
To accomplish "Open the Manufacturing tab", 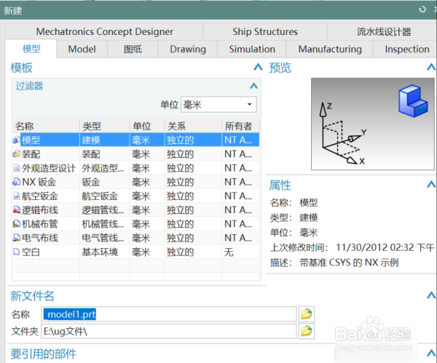I will coord(330,49).
